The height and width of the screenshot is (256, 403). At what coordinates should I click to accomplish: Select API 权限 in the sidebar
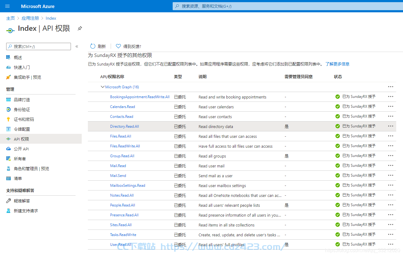[41, 139]
